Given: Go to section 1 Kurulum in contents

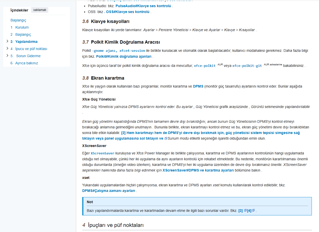Looking at the screenshot, I should (22, 27).
